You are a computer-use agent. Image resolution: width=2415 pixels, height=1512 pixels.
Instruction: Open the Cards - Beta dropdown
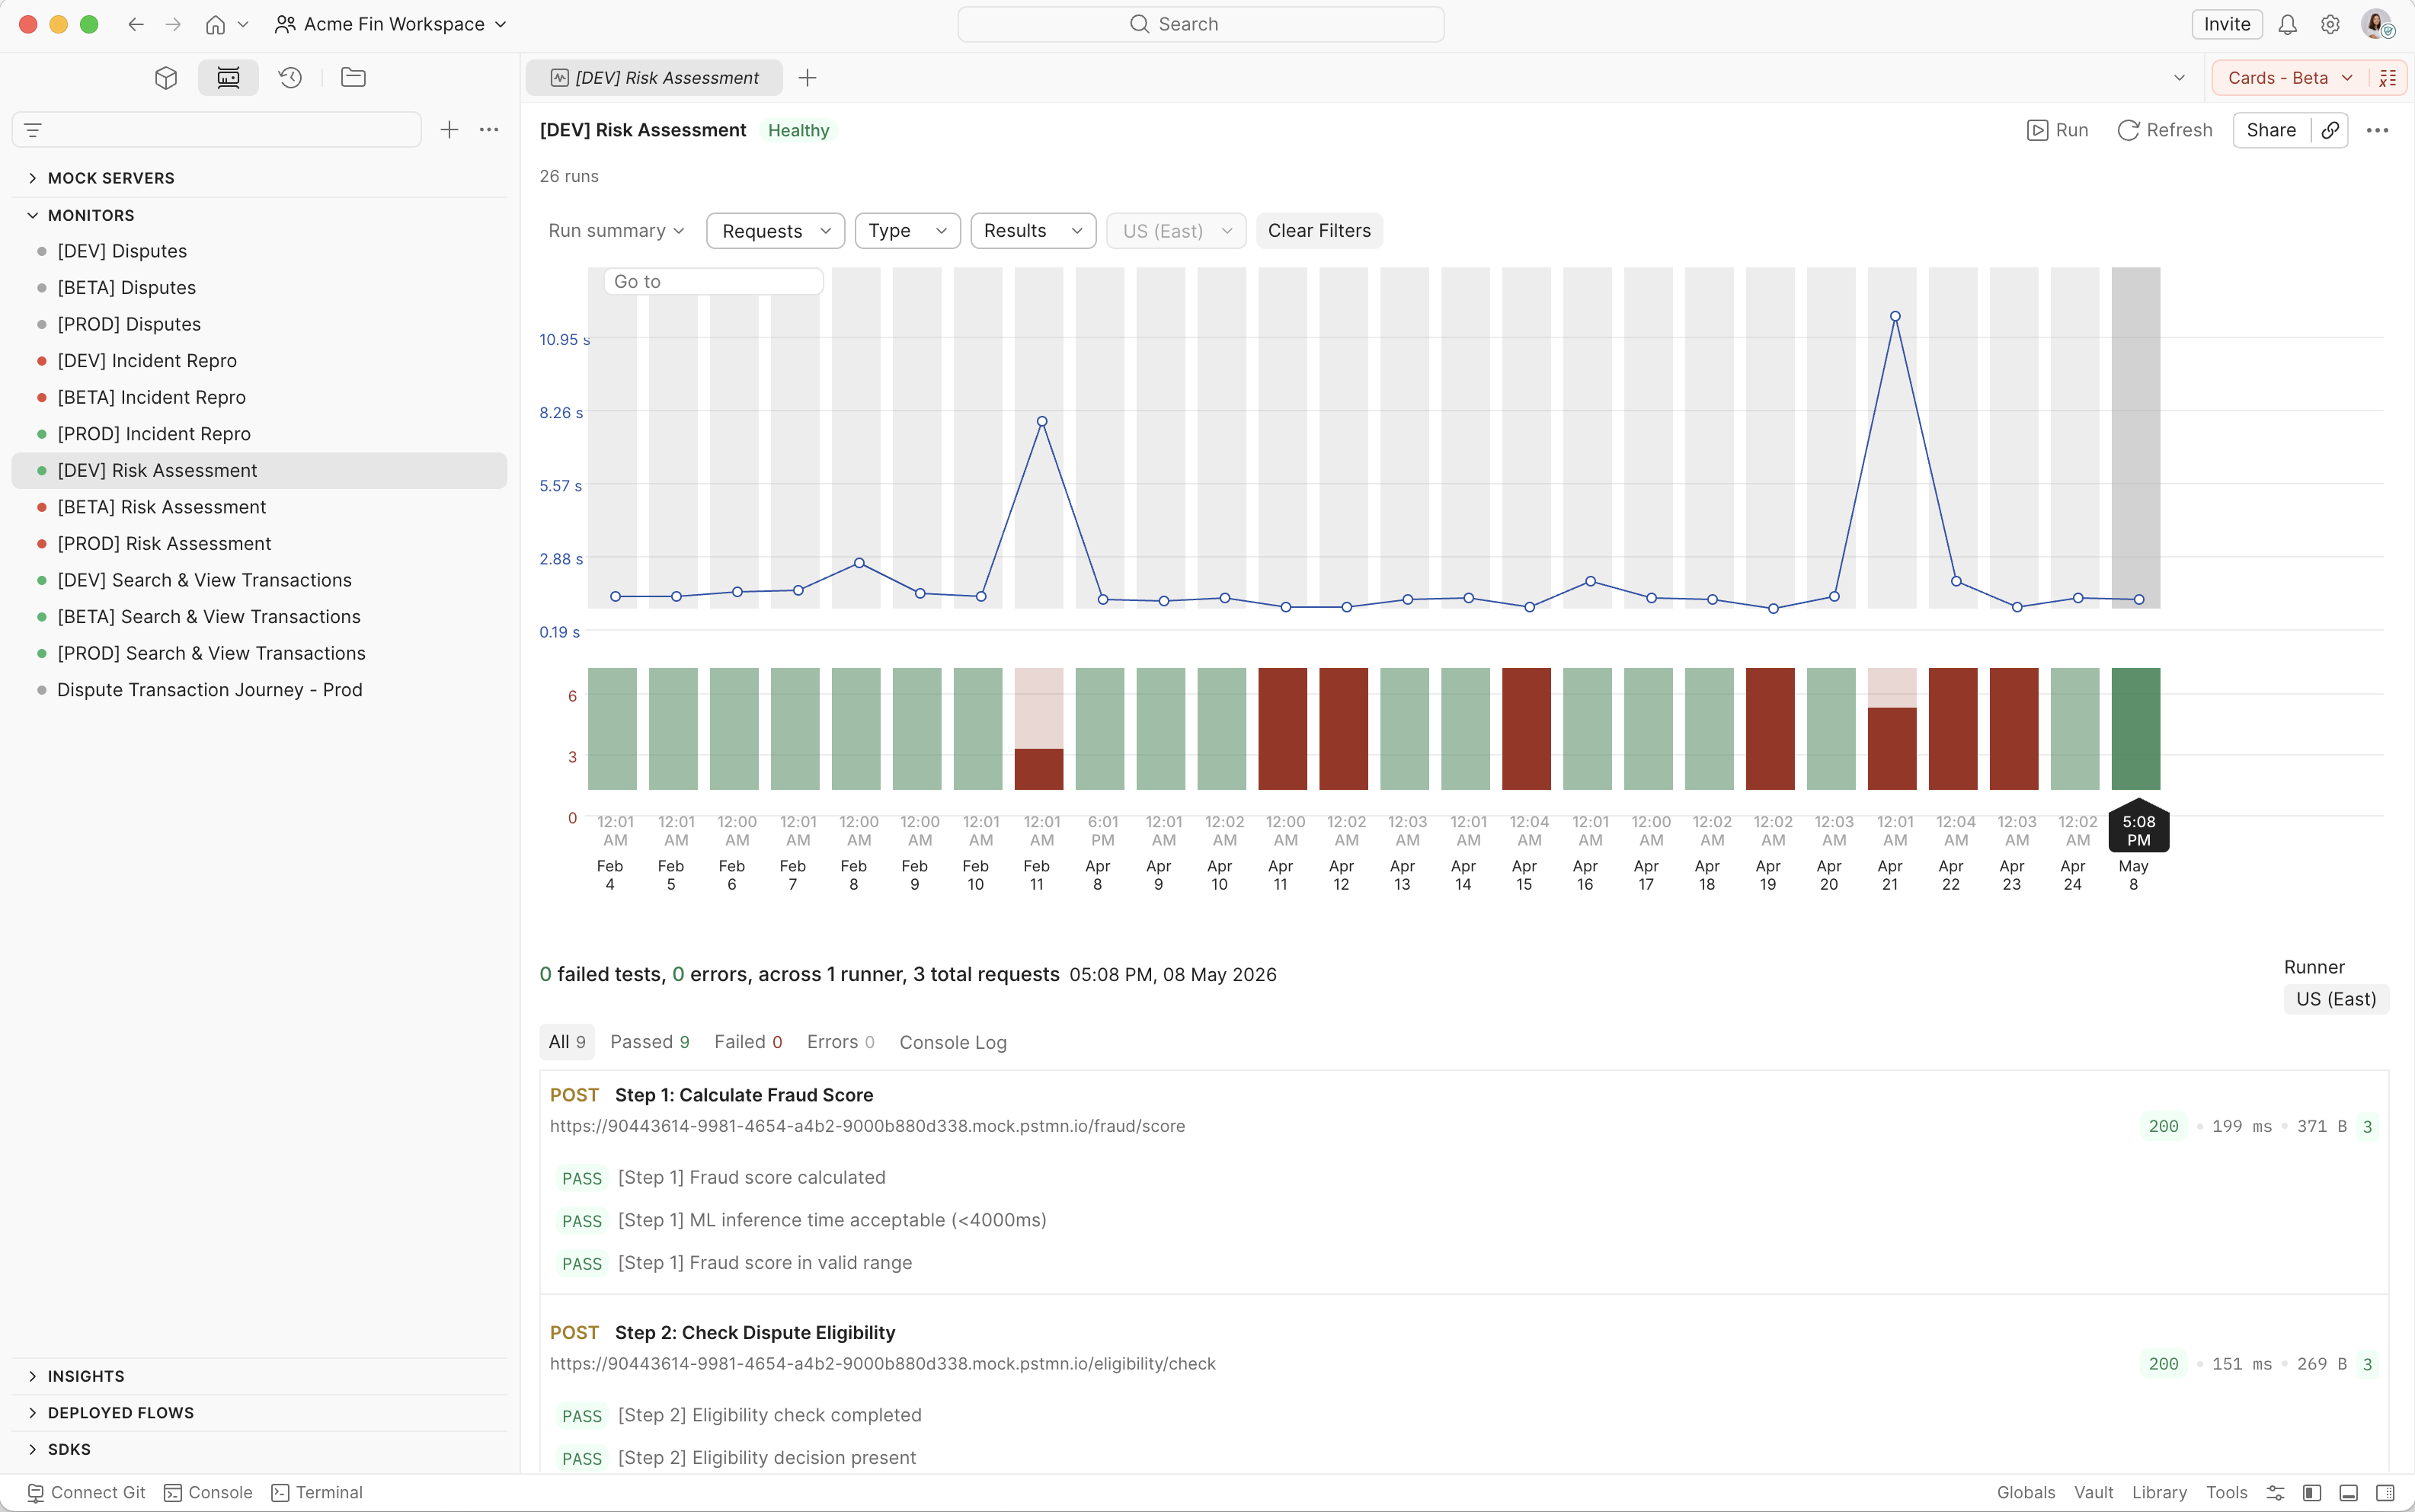2290,78
